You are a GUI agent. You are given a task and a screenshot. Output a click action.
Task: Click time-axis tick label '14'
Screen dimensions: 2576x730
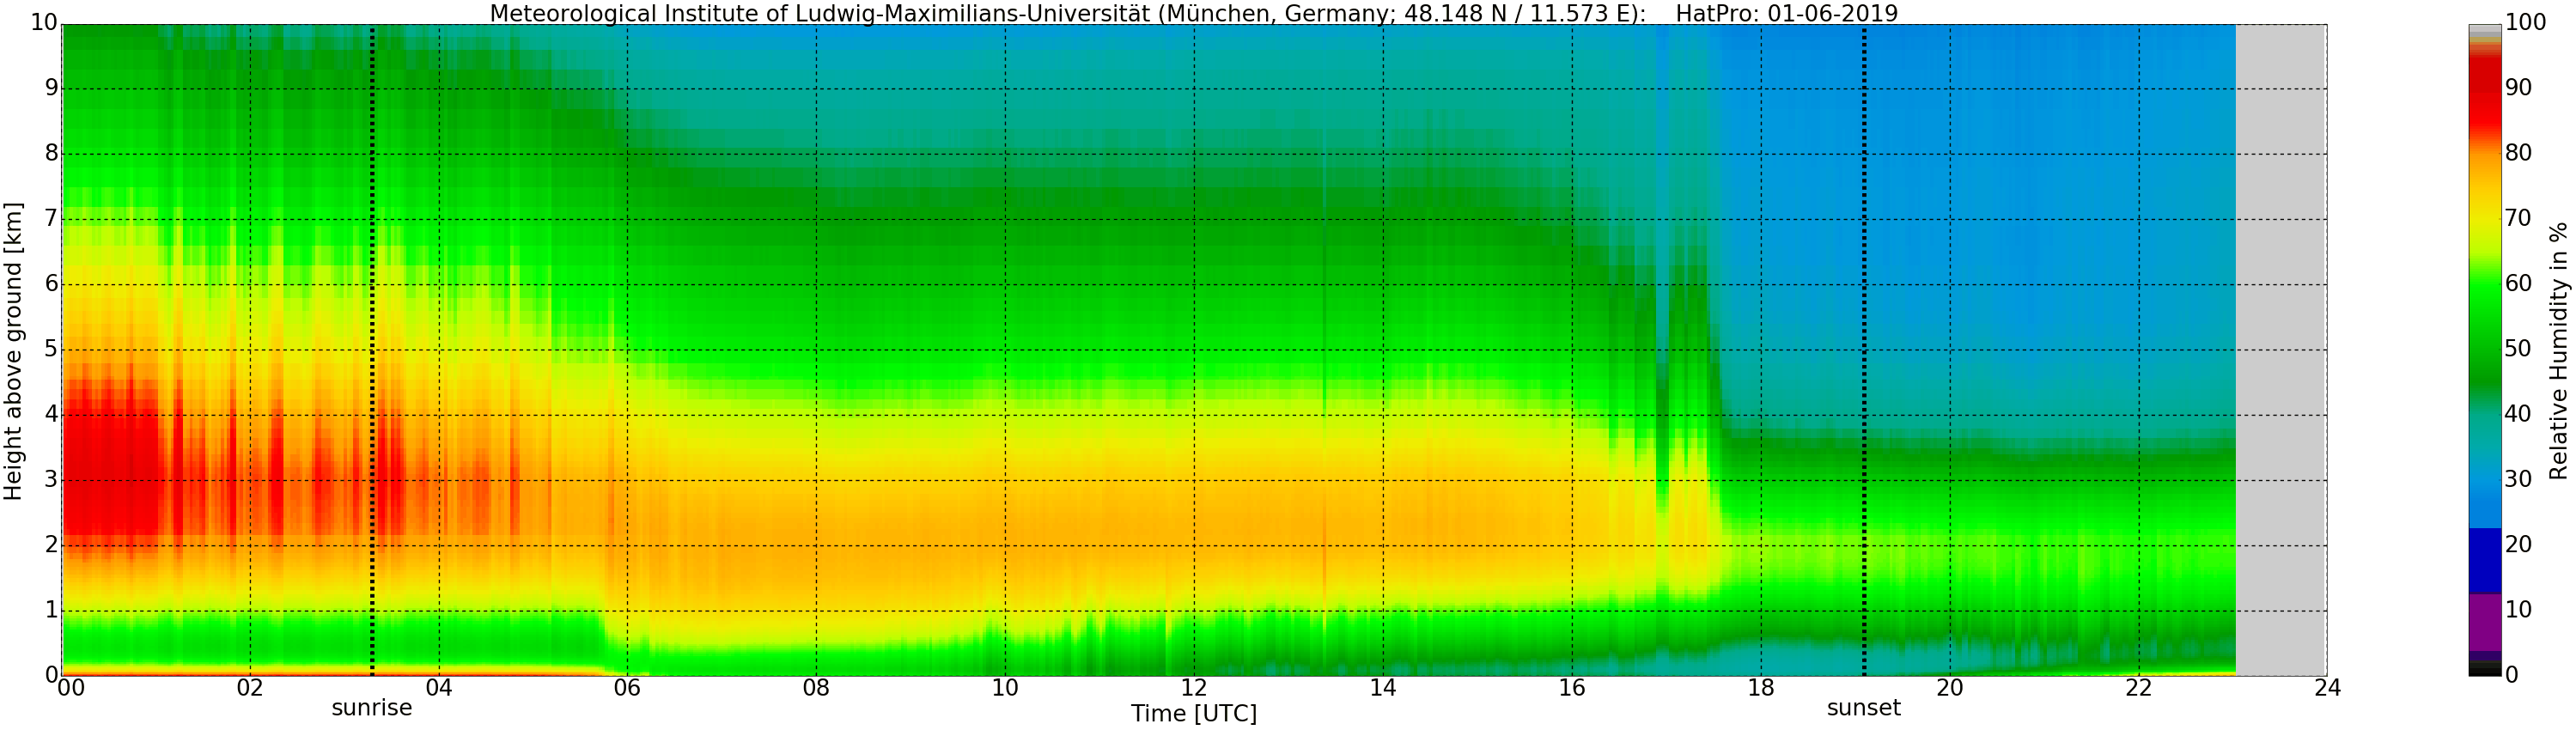coord(1383,688)
